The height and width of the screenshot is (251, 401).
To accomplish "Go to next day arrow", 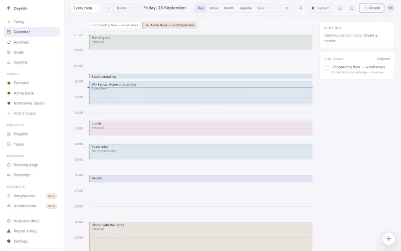I will coord(133,8).
